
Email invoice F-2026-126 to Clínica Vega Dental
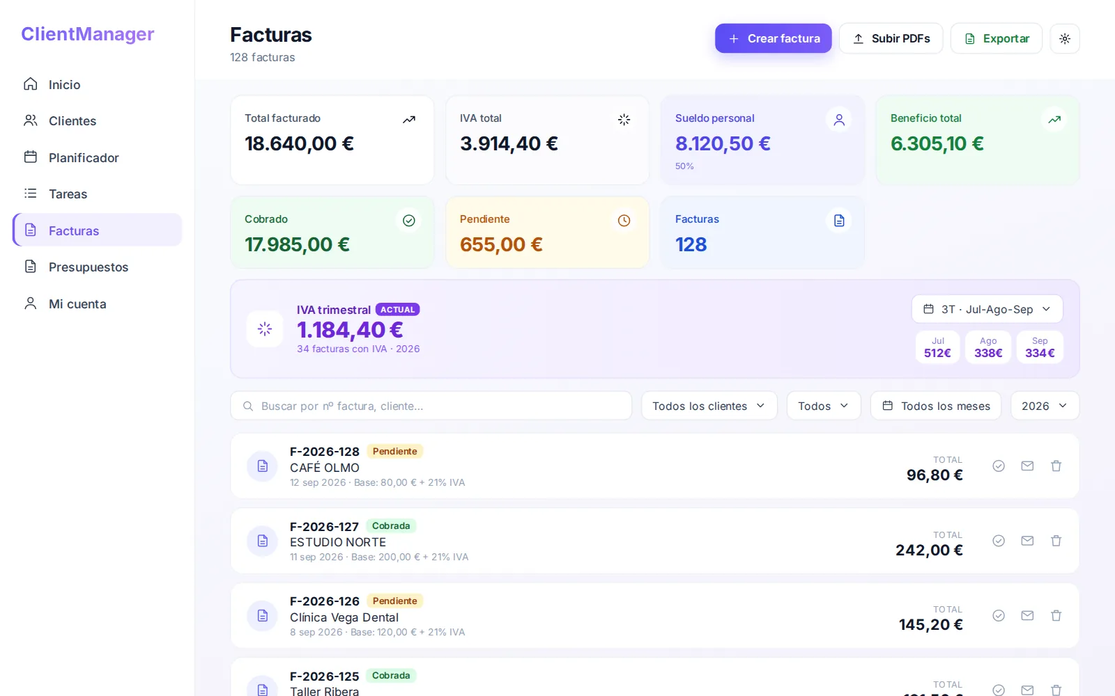1027,615
